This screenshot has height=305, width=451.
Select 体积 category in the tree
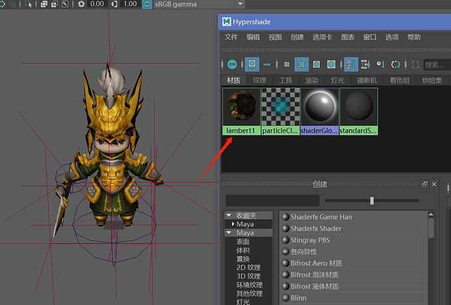coord(242,250)
